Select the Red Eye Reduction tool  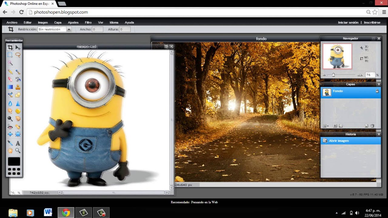[x=10, y=127]
